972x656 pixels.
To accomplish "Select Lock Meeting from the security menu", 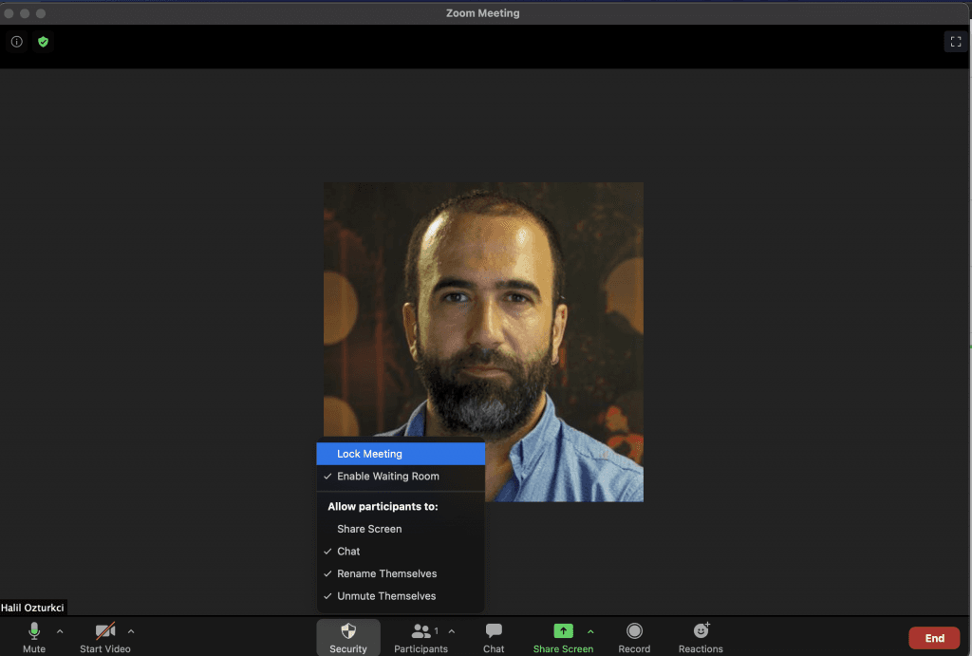I will (369, 454).
